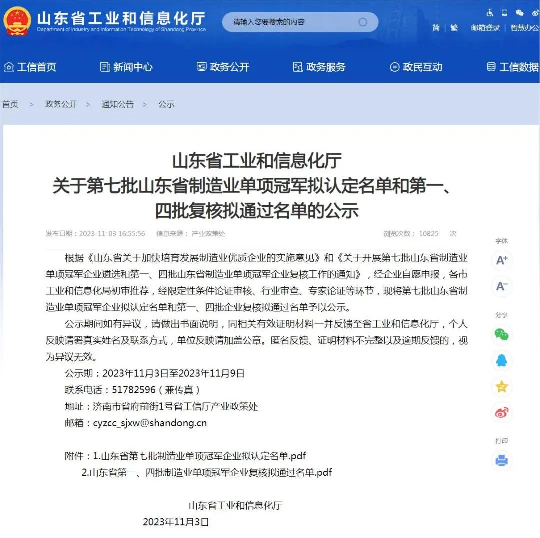The width and height of the screenshot is (540, 538).
Task: Click the home icon beside 工信首页
Action: click(x=9, y=67)
